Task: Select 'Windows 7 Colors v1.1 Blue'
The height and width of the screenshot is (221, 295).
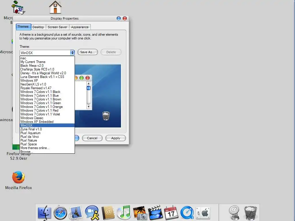Action: tap(47, 96)
